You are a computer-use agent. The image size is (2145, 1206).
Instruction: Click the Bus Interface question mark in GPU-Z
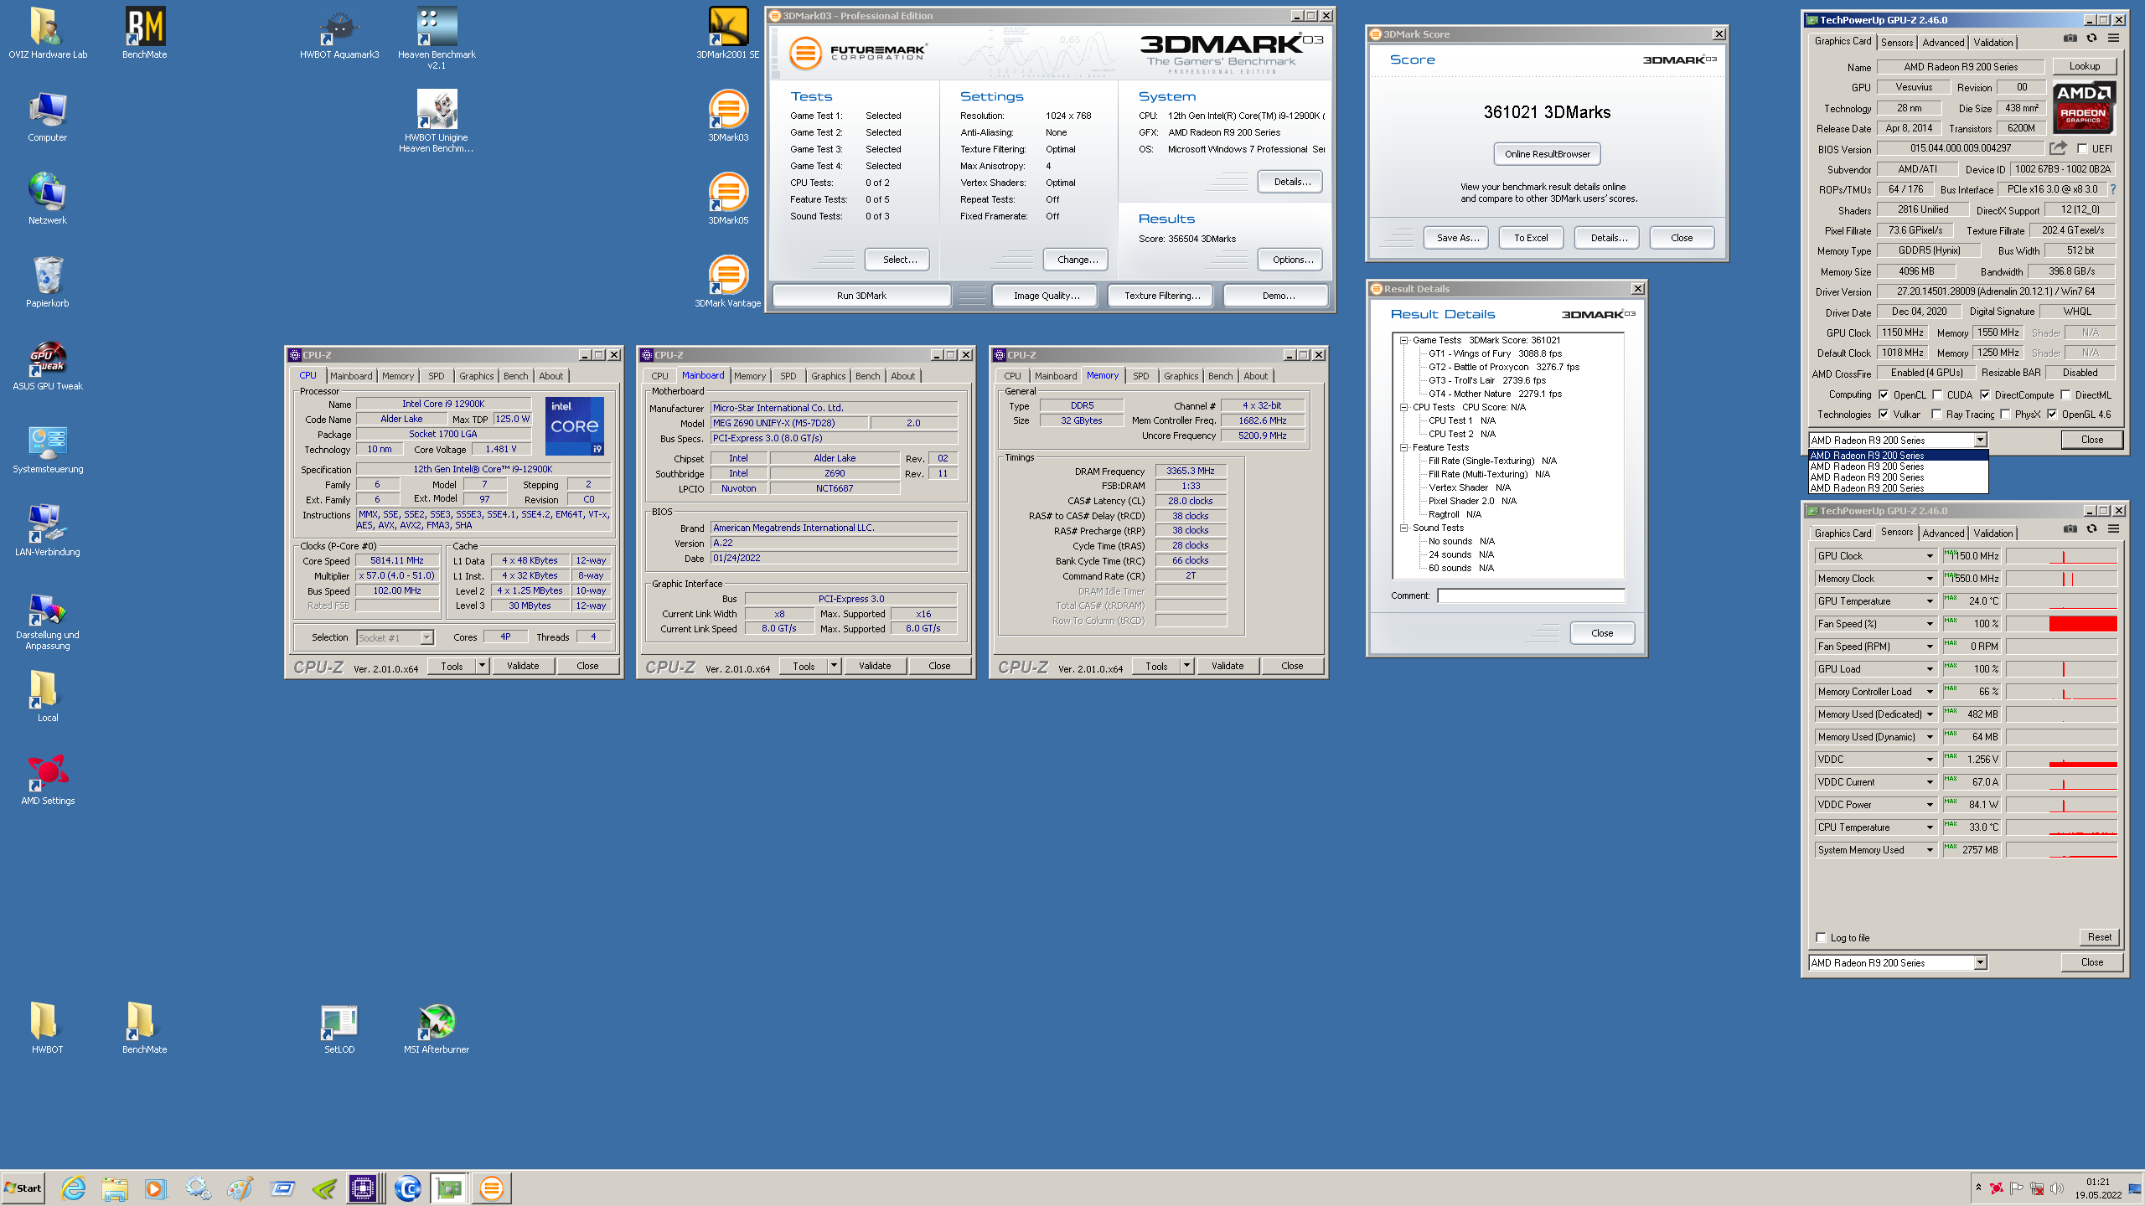(2113, 189)
